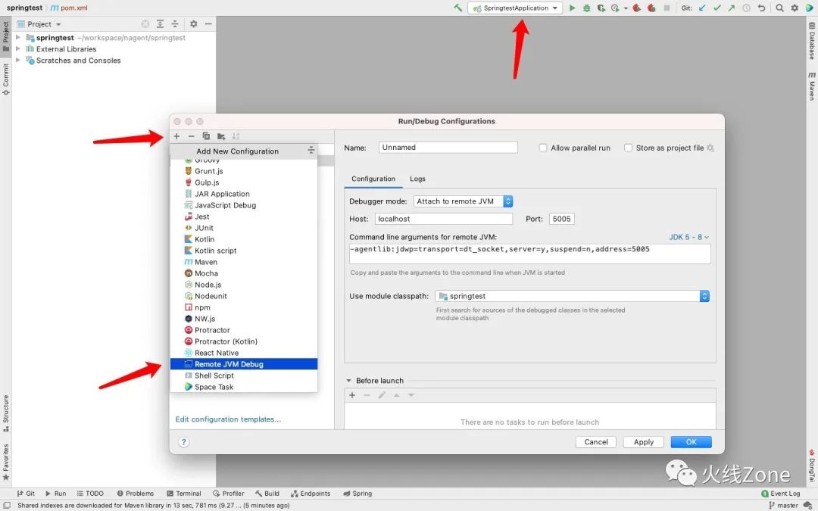Run SpringtestApplication with the green play icon
The image size is (818, 511).
coord(573,8)
